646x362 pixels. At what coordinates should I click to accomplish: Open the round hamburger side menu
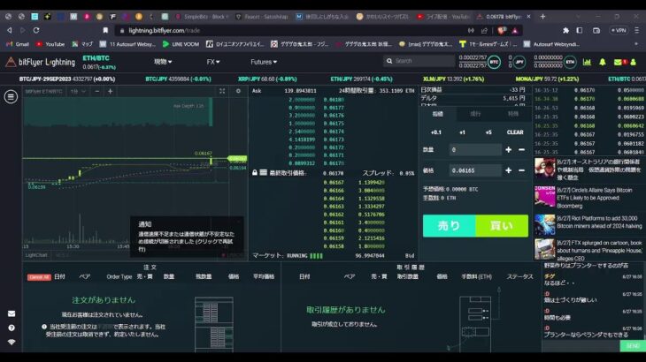pos(11,96)
